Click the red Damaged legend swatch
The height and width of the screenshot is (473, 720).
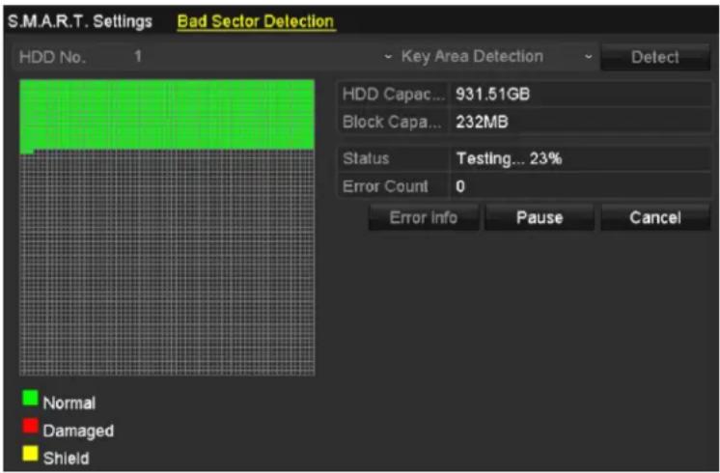pos(30,426)
